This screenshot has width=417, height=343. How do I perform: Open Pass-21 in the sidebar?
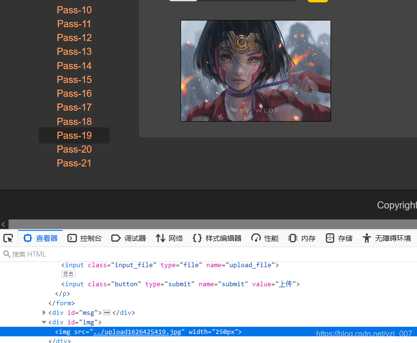point(74,163)
